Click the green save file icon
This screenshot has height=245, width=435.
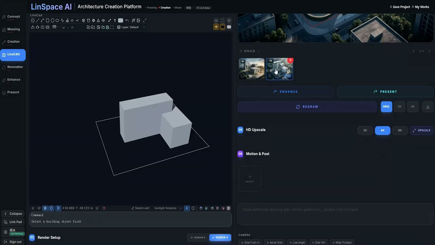click(x=107, y=27)
